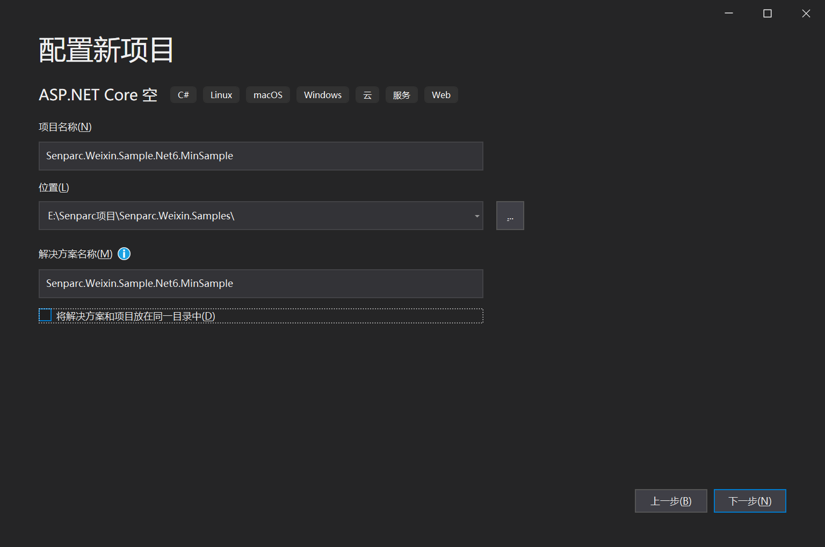Click the Windows platform tag
Image resolution: width=825 pixels, height=547 pixels.
coord(323,95)
